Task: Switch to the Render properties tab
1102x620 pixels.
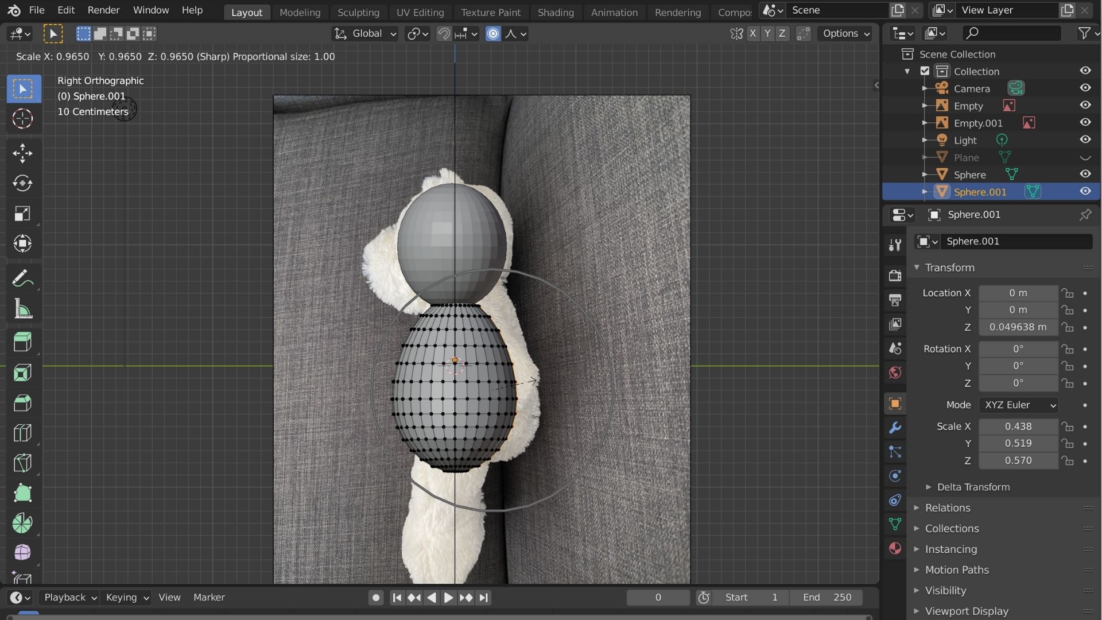Action: 895,275
